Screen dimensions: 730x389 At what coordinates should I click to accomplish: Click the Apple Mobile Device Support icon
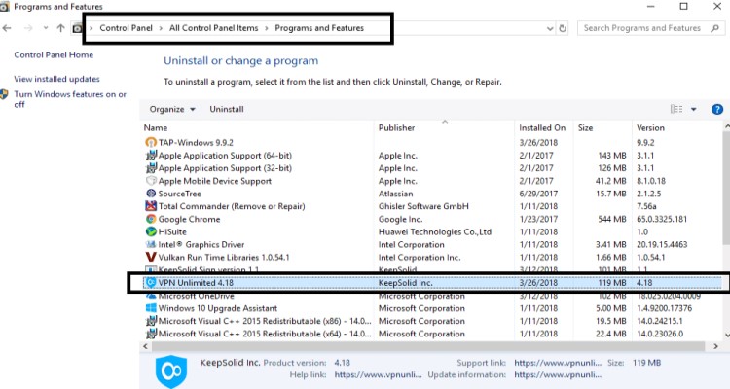tap(151, 181)
